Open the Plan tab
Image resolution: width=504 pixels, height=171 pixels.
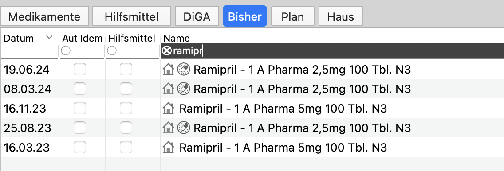[x=292, y=17]
